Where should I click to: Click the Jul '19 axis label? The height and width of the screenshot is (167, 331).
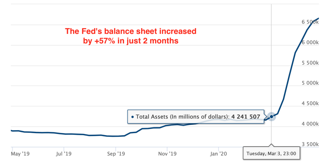[x=64, y=154]
